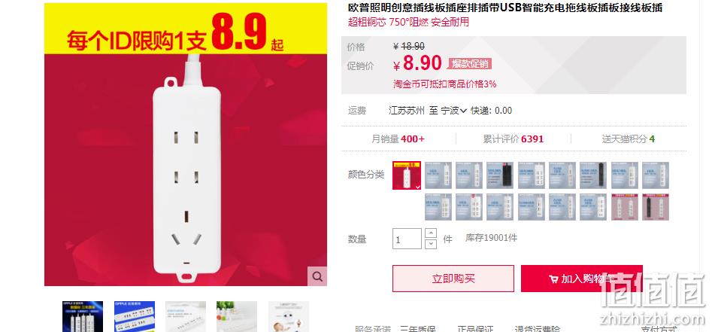Viewport: 712px width, 332px height.
Task: Click 加入购物车 add to cart button
Action: pos(582,279)
